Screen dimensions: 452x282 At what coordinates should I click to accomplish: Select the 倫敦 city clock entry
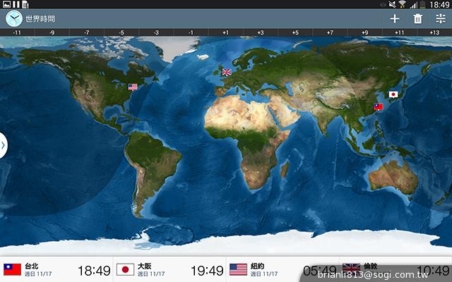[x=395, y=269]
